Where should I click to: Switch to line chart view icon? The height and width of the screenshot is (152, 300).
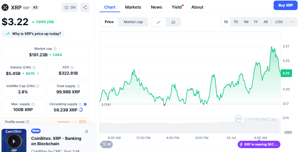pyautogui.click(x=158, y=22)
